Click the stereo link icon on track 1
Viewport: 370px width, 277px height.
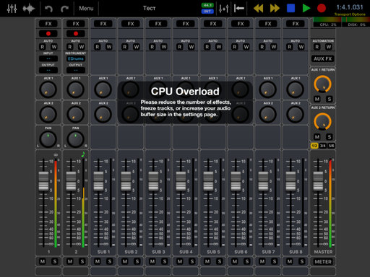click(56, 154)
